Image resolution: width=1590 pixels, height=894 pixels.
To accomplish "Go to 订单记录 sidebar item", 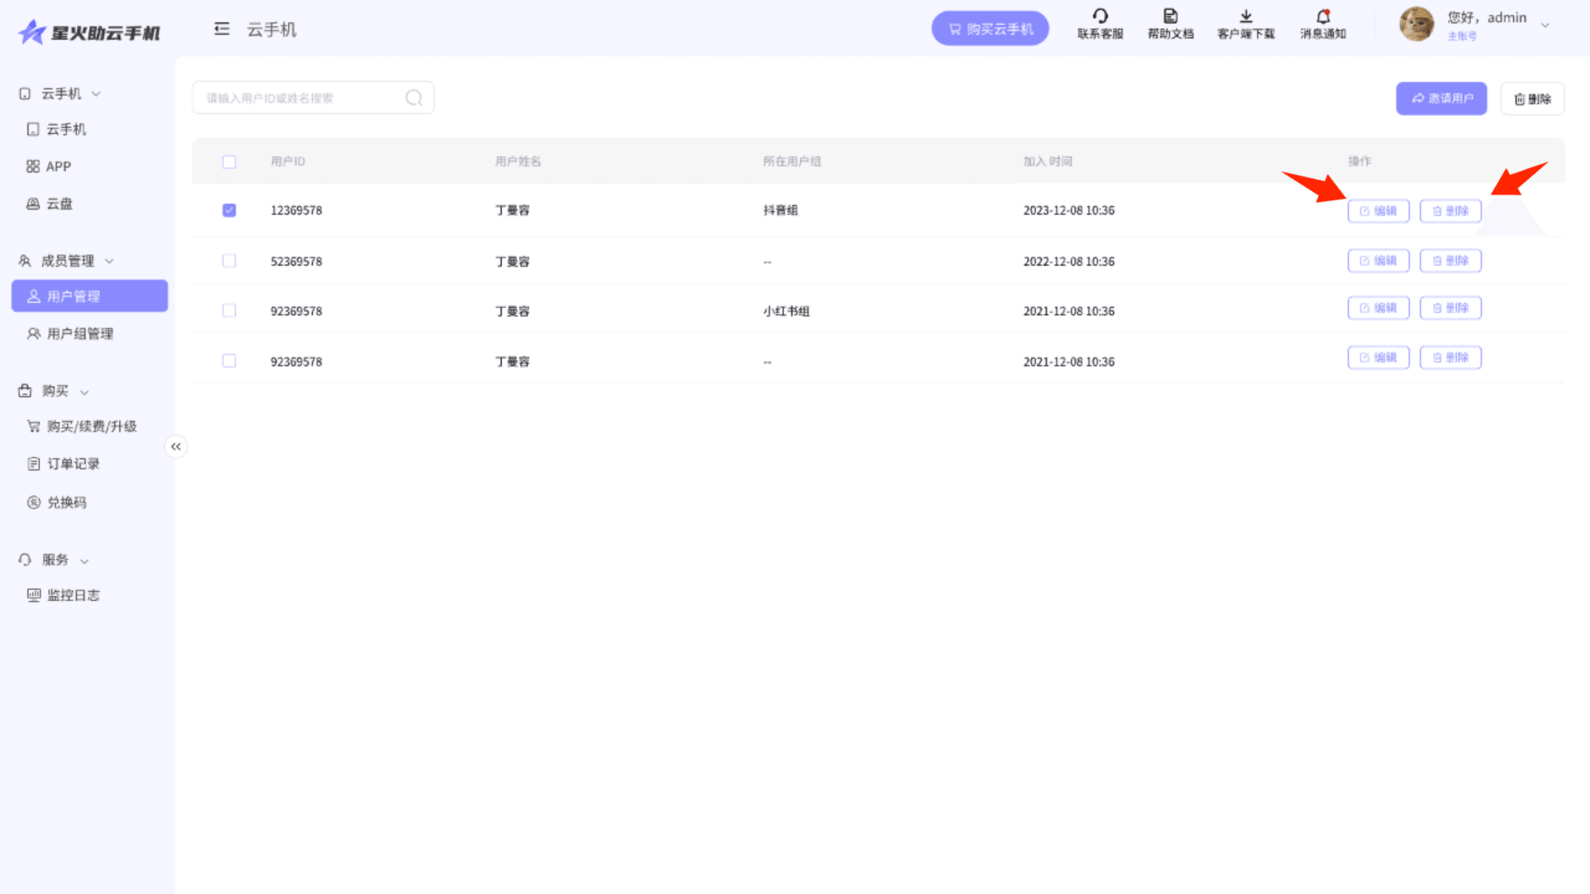I will (x=73, y=464).
